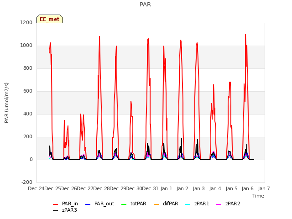Screen dimensions: 292x219
Task: Click the Time x-axis label
Action: coord(258,196)
